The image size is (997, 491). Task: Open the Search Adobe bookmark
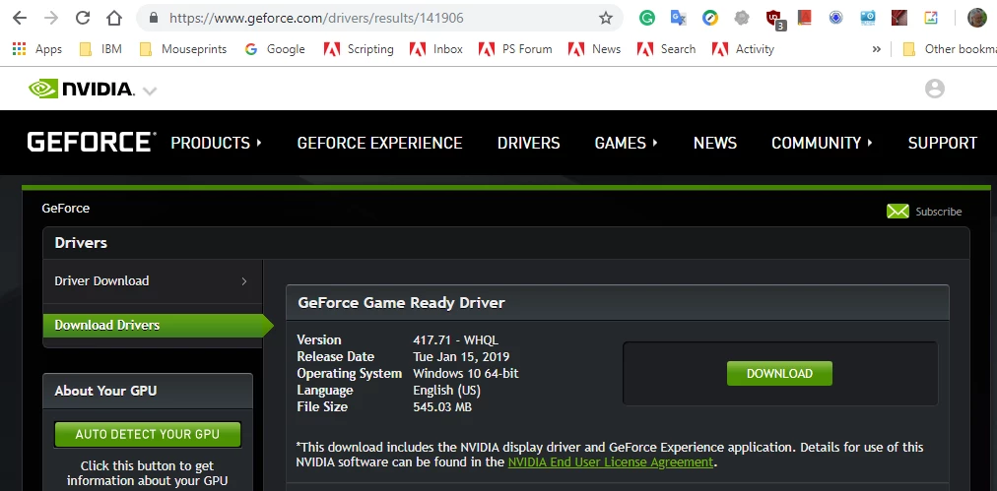point(666,49)
